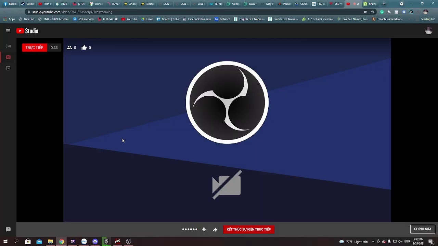Open the Boards | Trello bookmark
This screenshot has width=438, height=246.
168,19
